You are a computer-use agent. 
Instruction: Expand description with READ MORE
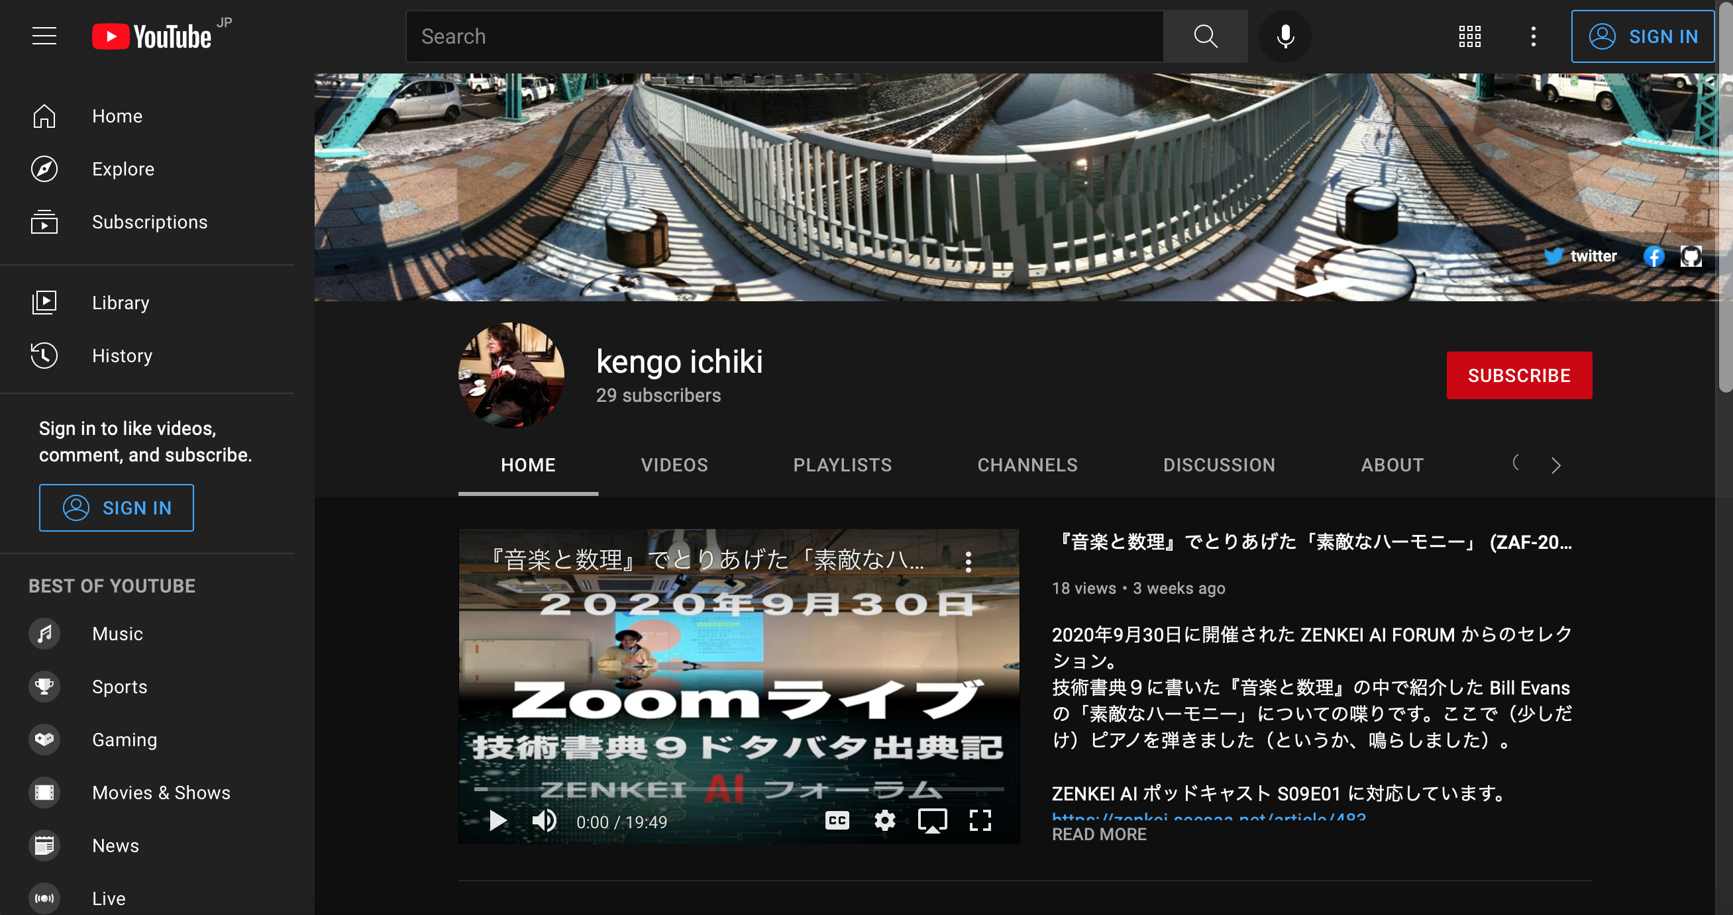tap(1098, 834)
